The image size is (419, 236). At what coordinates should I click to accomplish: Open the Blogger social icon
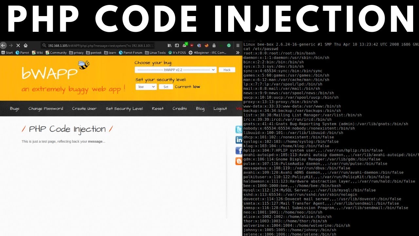(x=239, y=161)
